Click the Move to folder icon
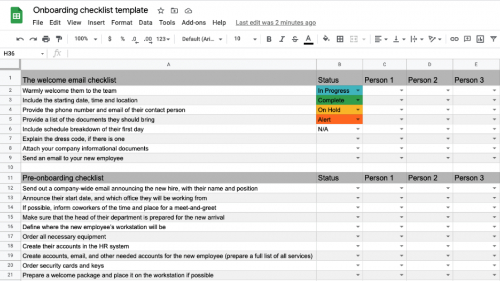500x281 pixels. click(174, 11)
